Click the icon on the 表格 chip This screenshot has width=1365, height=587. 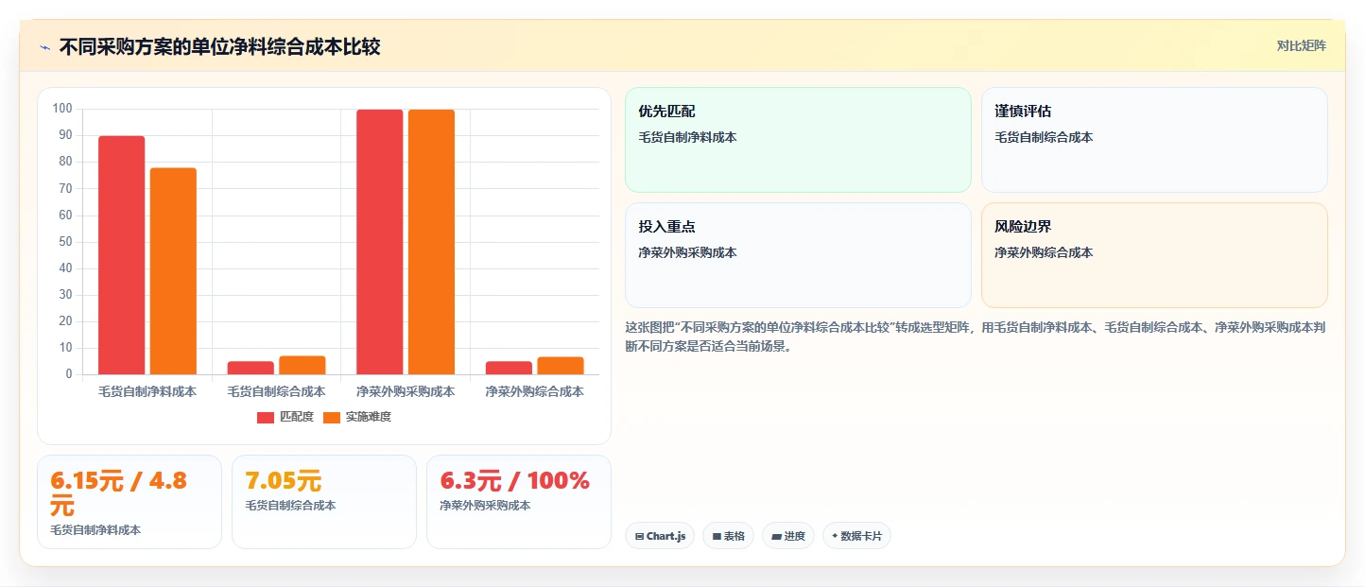pos(717,537)
